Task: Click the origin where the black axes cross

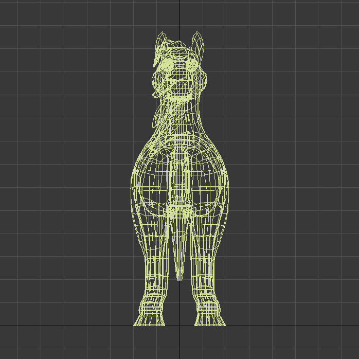Action: pyautogui.click(x=179, y=326)
